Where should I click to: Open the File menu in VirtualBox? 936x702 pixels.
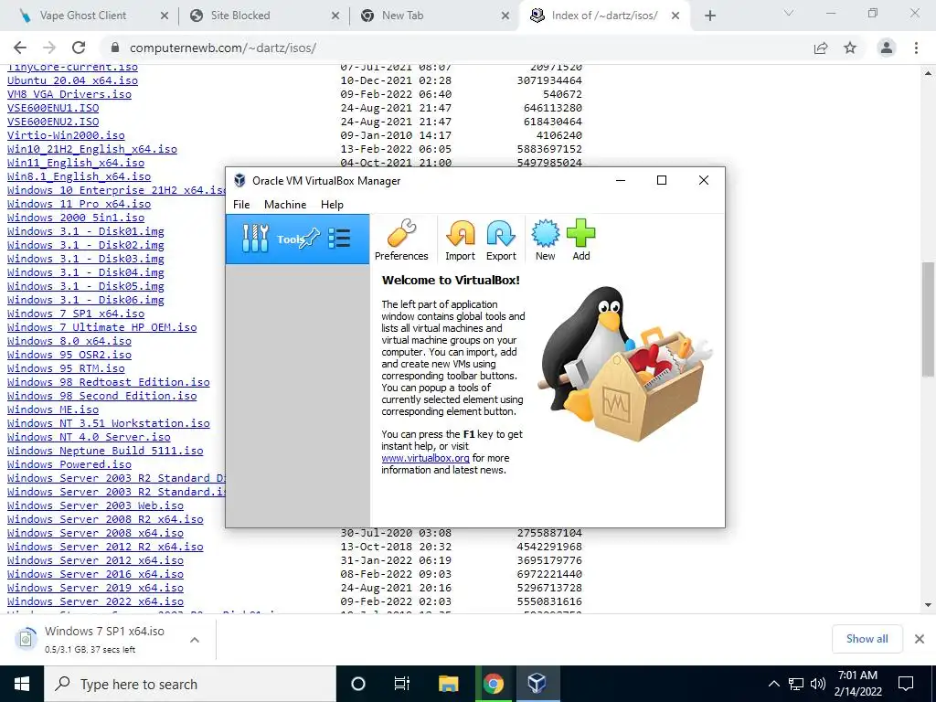(x=241, y=204)
